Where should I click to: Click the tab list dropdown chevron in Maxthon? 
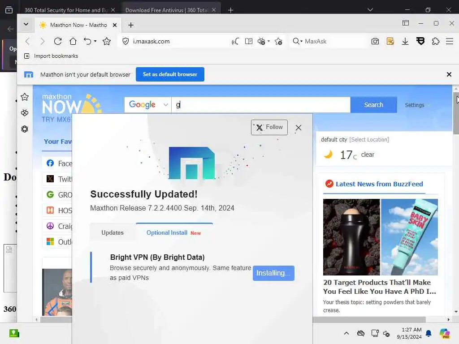click(x=26, y=25)
